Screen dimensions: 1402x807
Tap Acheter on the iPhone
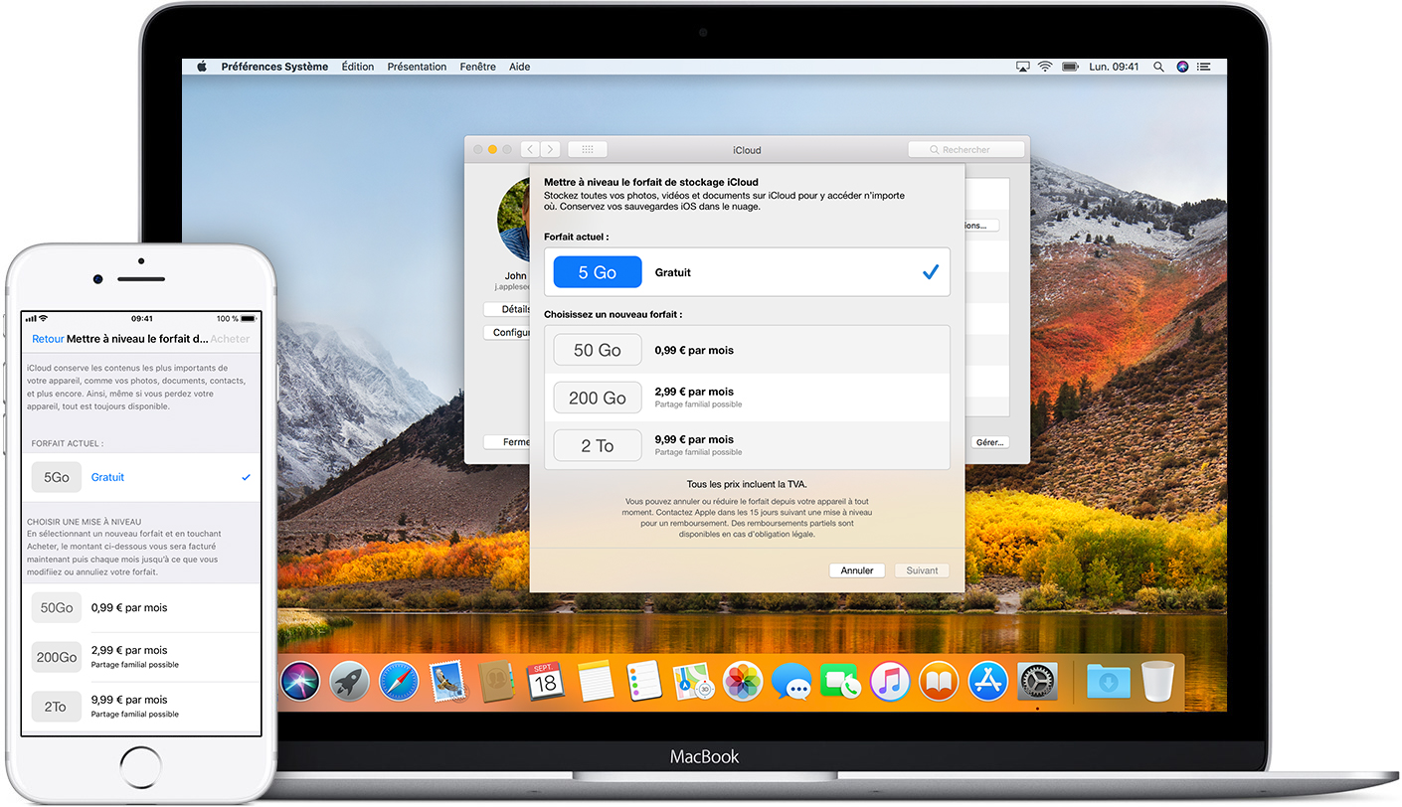click(231, 339)
